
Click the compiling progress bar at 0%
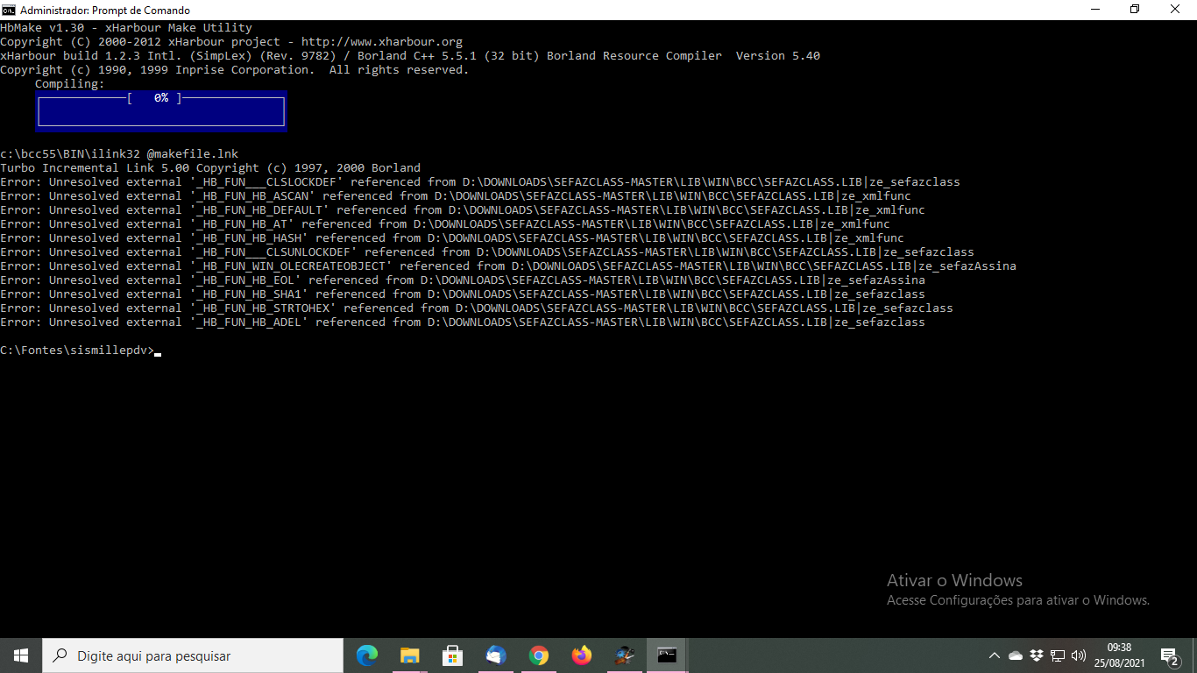(x=161, y=111)
